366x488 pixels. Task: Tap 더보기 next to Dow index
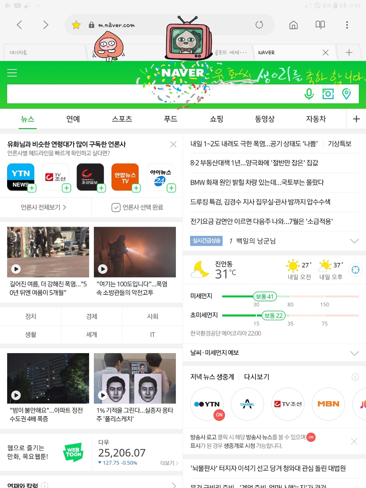pos(169,463)
